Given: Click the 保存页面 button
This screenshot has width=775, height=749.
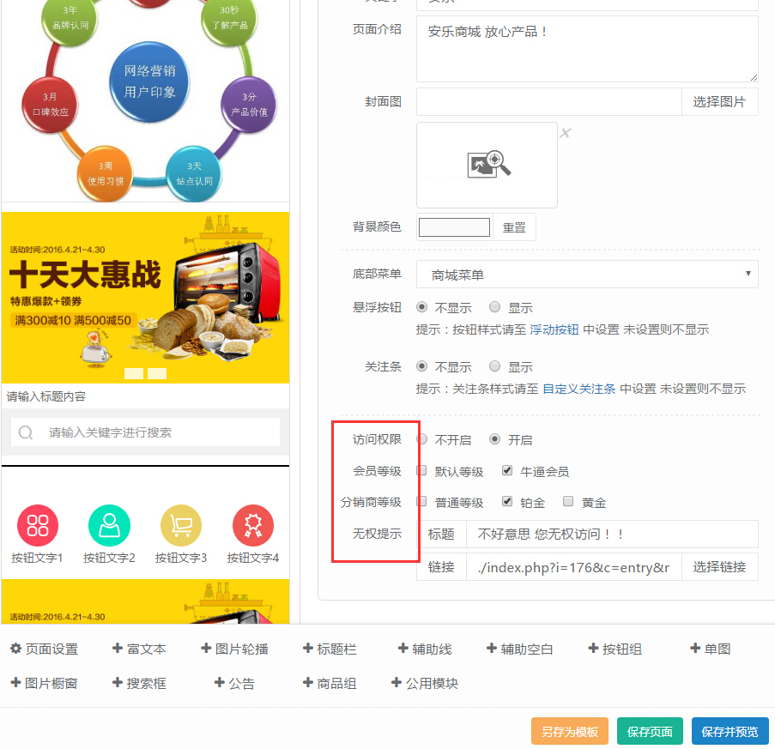Looking at the screenshot, I should (x=650, y=732).
